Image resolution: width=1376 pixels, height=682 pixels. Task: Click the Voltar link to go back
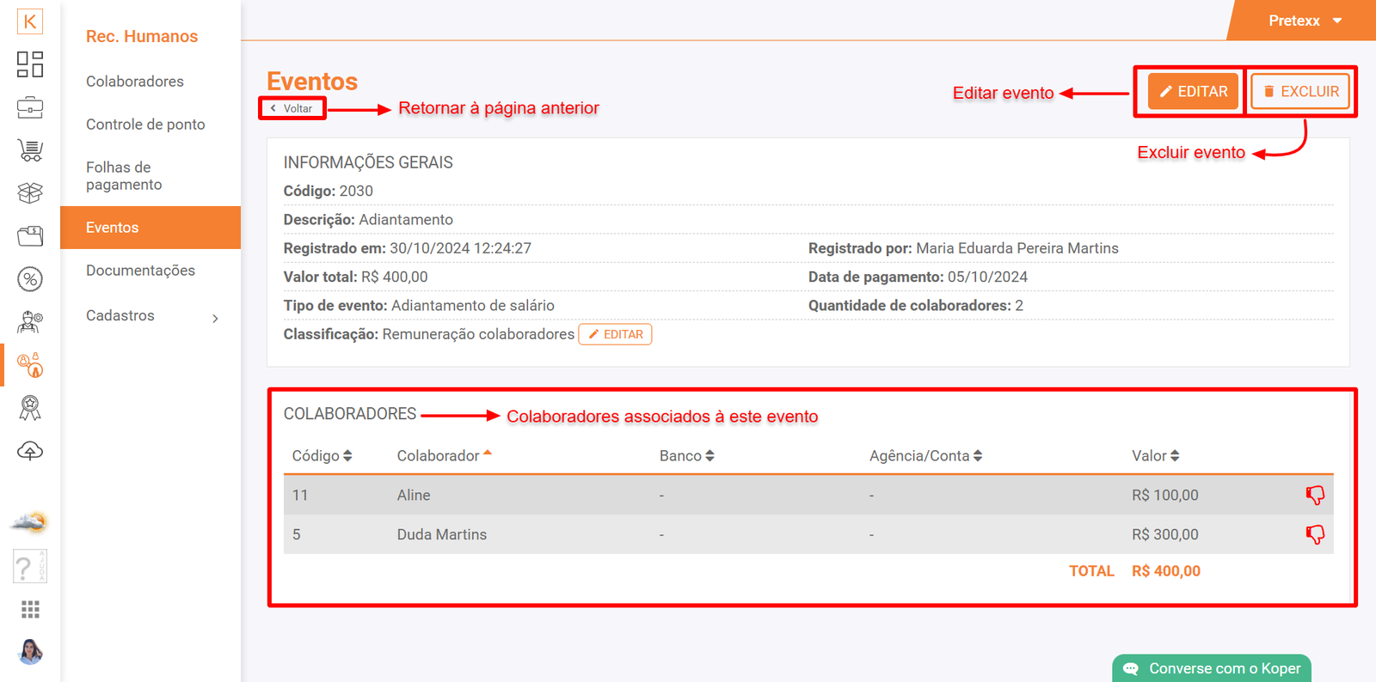292,109
